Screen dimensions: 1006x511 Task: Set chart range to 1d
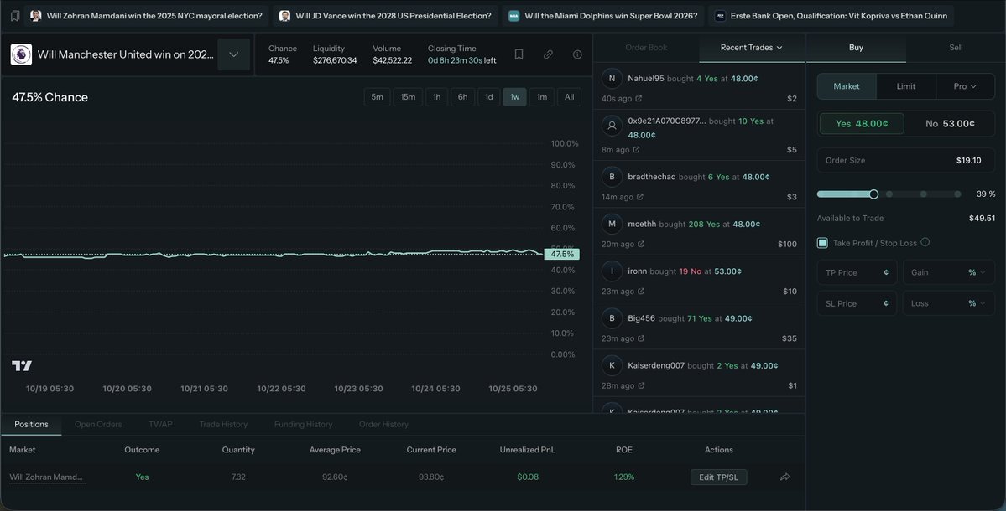point(489,97)
